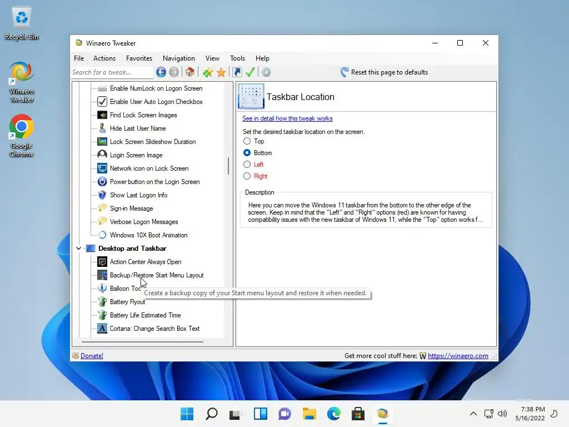569x427 pixels.
Task: Click the Windows 10X Boot Animation icon
Action: pyautogui.click(x=102, y=235)
